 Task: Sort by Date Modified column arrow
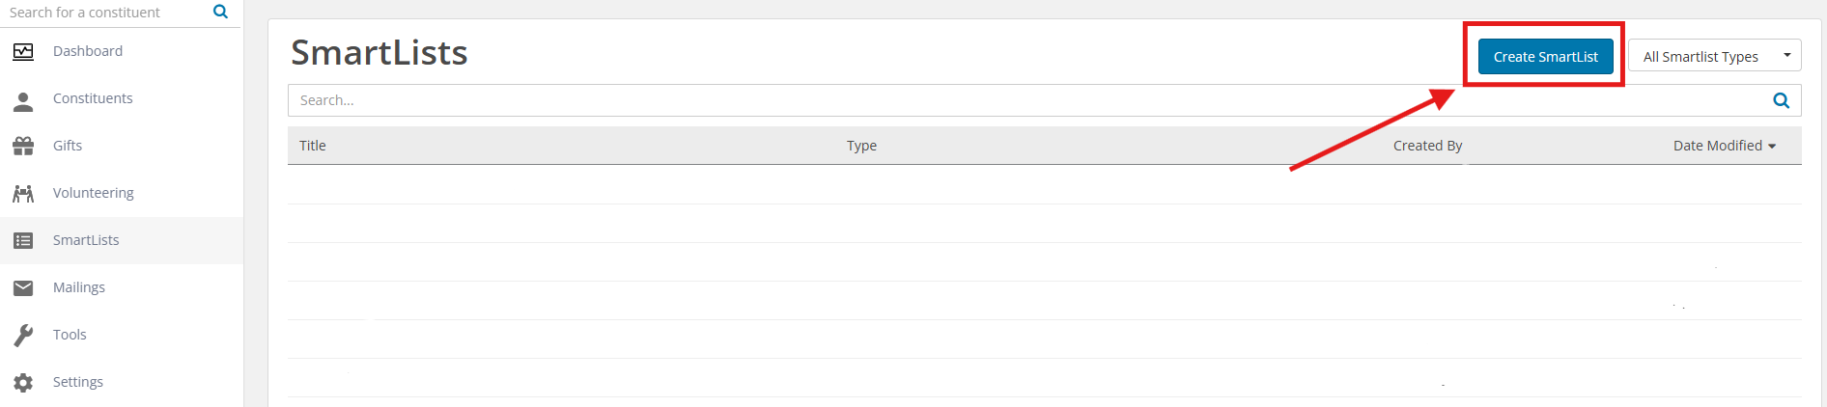click(x=1772, y=147)
